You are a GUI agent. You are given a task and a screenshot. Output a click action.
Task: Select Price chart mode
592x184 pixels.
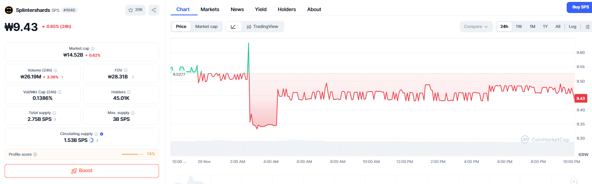(x=181, y=26)
